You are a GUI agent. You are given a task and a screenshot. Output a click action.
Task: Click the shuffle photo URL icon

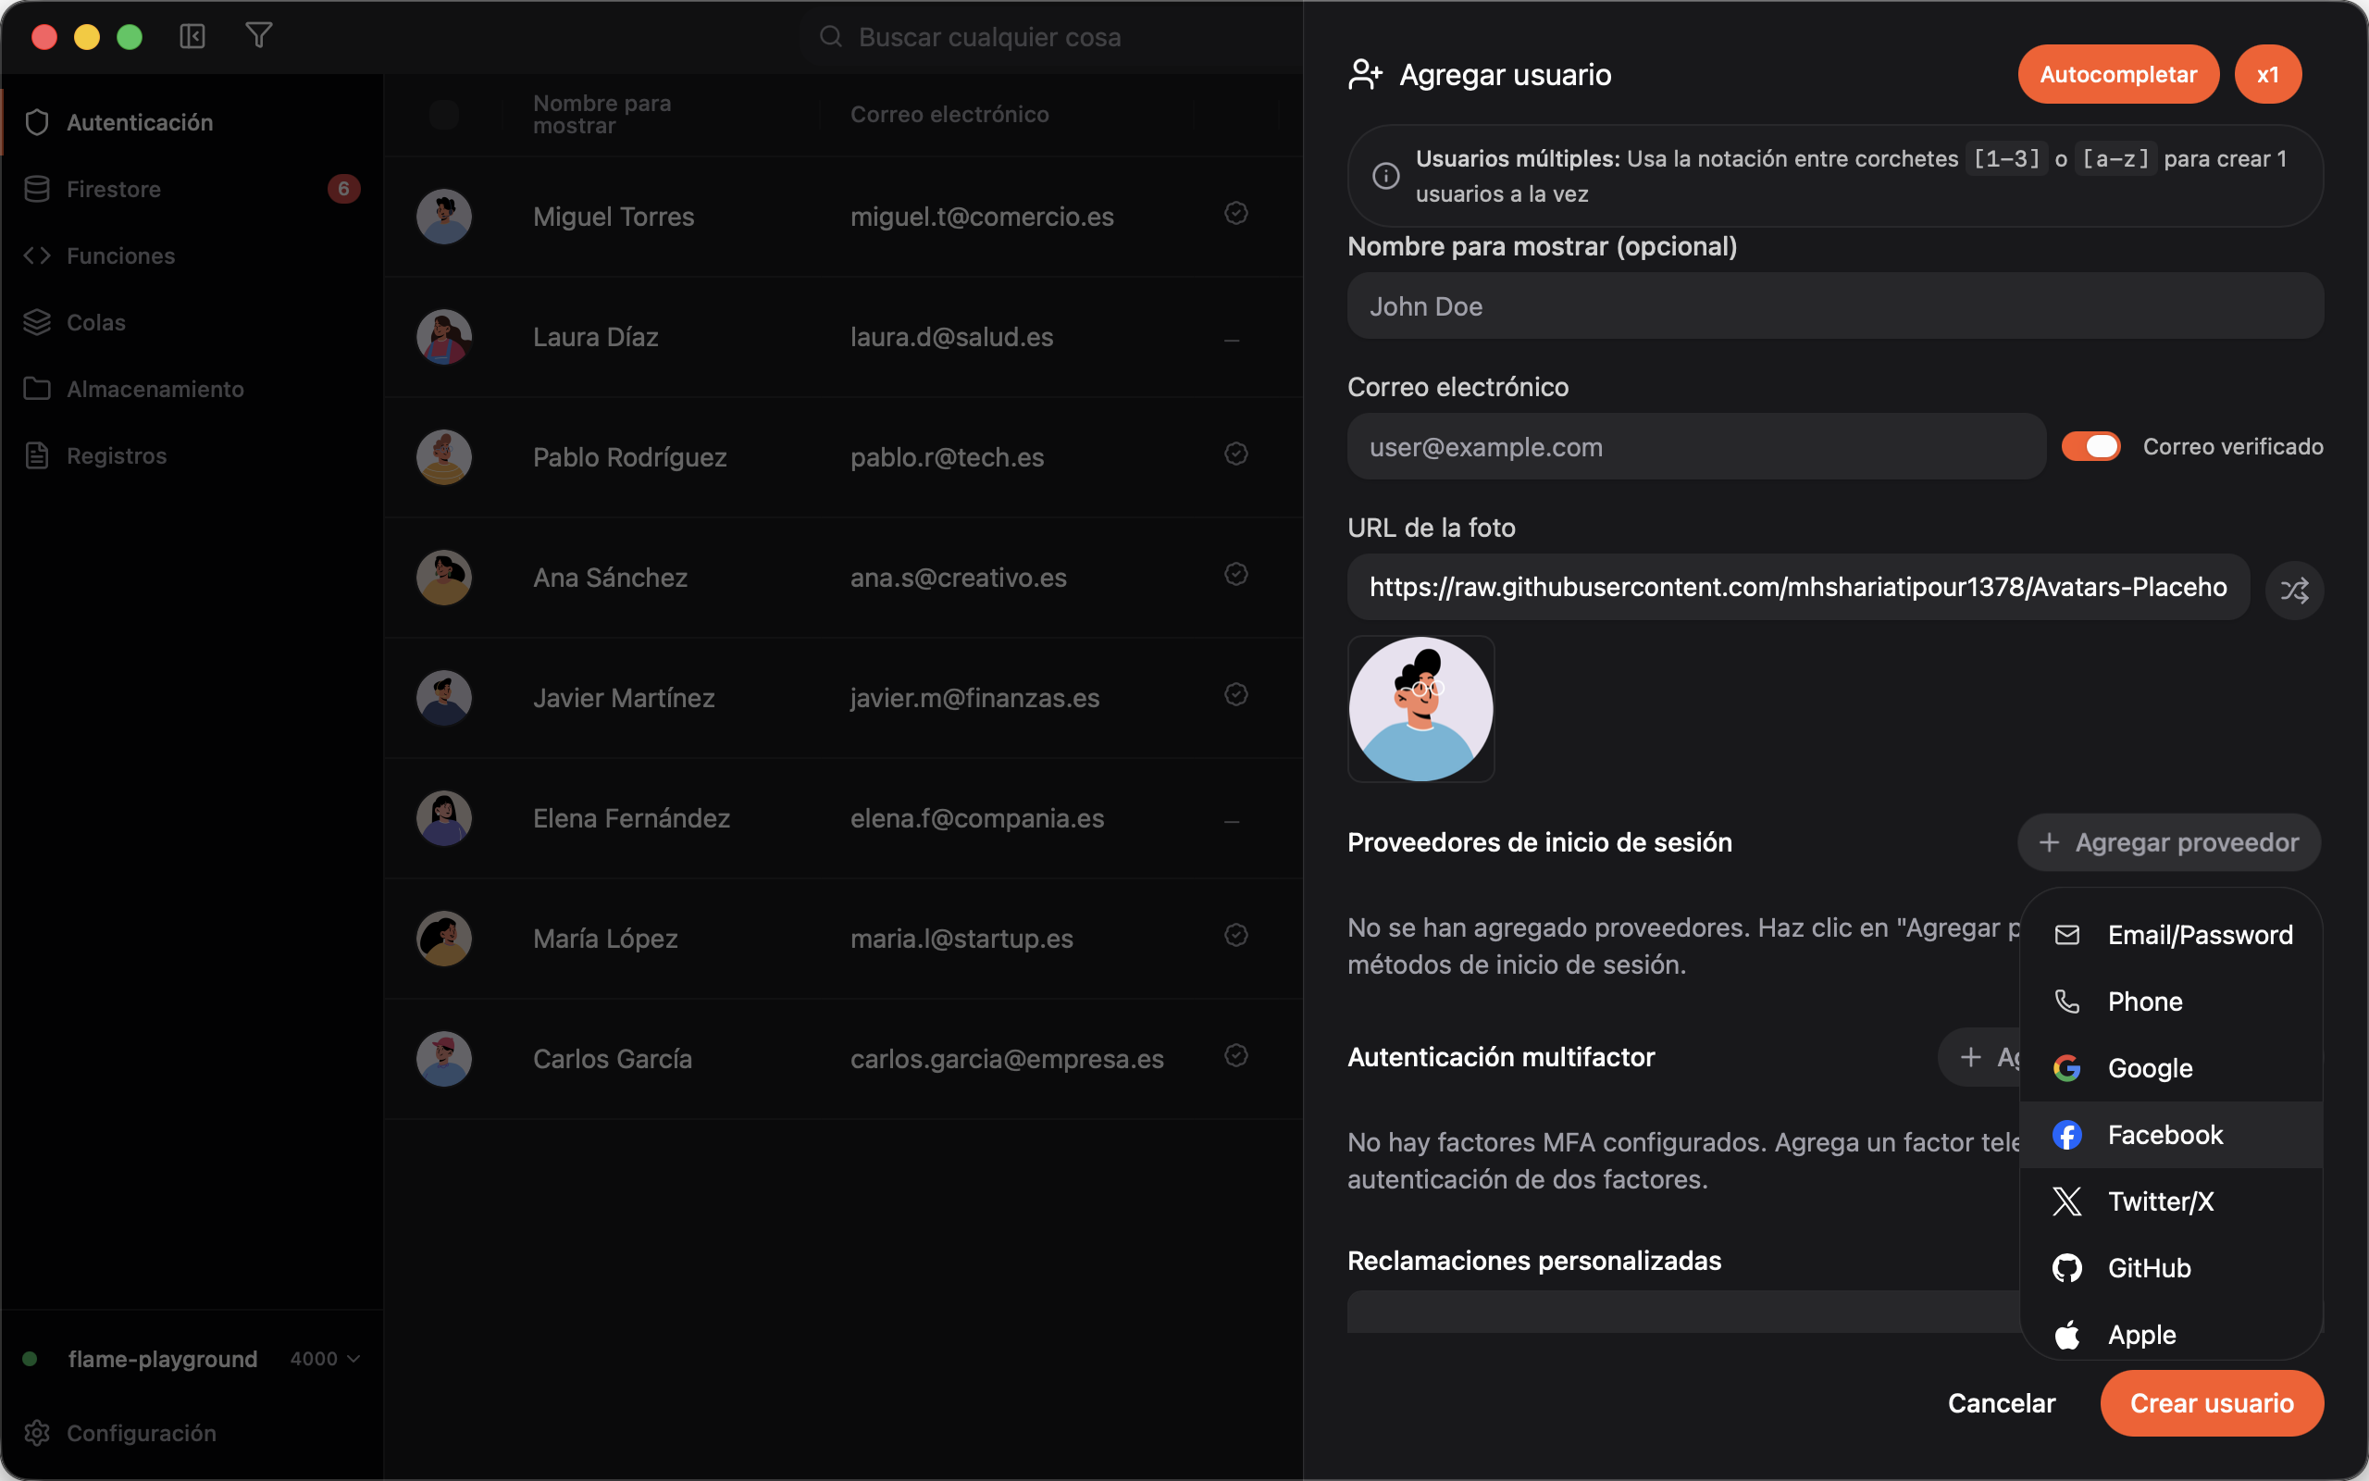(2294, 589)
